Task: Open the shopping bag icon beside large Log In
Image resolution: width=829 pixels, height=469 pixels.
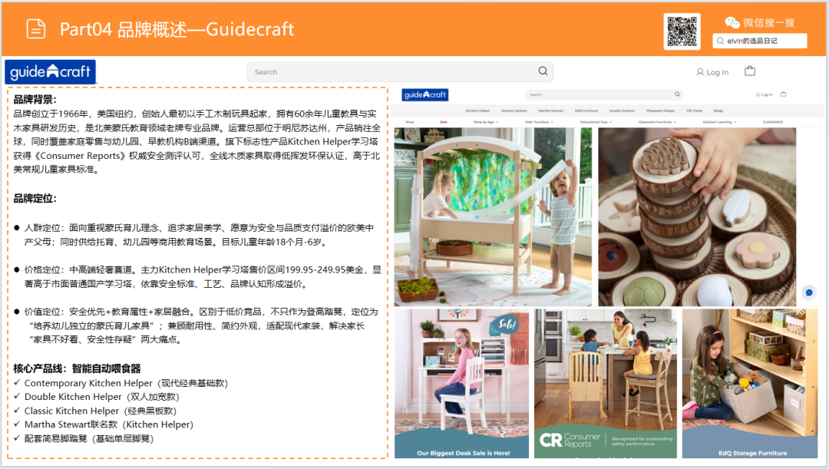Action: point(750,71)
